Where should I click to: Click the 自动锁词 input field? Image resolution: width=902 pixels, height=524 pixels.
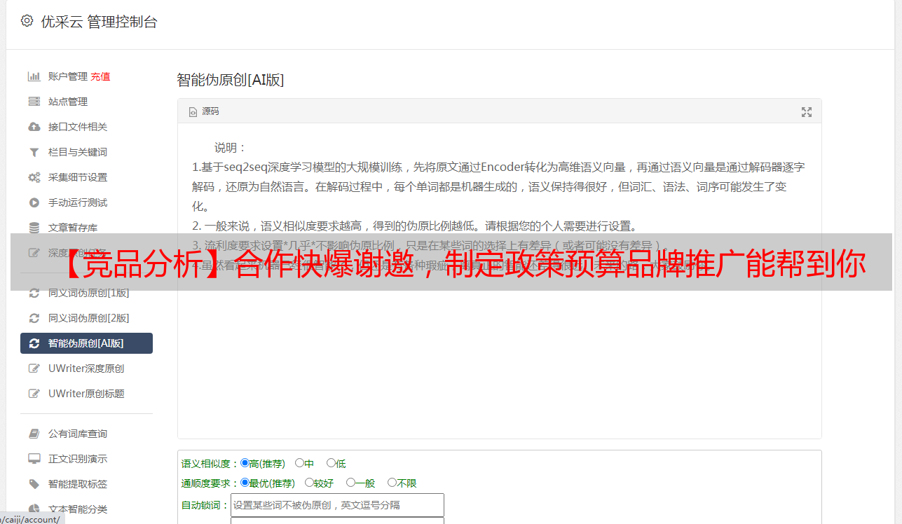[337, 505]
